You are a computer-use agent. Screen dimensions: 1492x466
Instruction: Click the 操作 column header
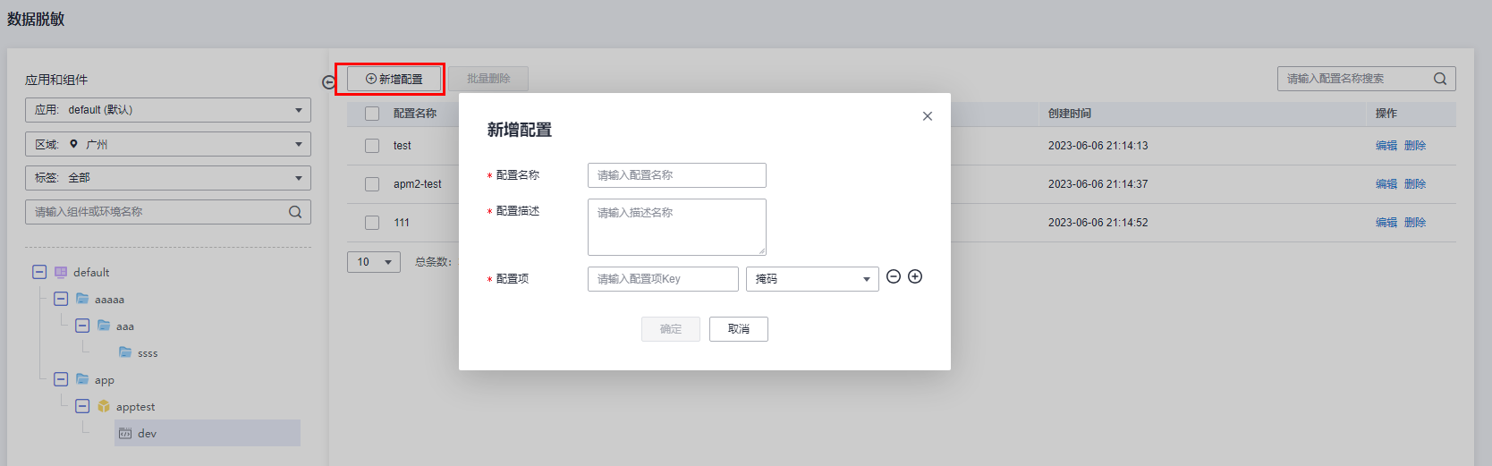pyautogui.click(x=1386, y=114)
